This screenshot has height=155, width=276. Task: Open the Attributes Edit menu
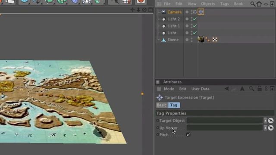(x=183, y=89)
